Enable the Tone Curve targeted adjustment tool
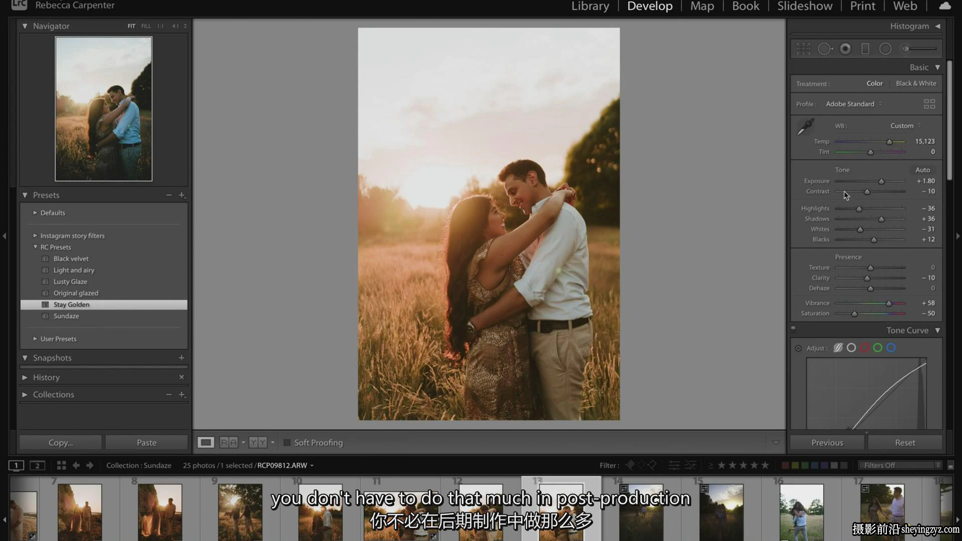Viewport: 962px width, 541px height. pos(798,348)
